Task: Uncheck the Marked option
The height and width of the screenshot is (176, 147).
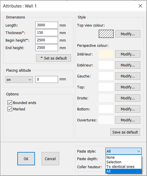Action: click(10, 109)
